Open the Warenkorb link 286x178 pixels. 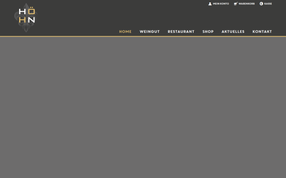click(246, 4)
